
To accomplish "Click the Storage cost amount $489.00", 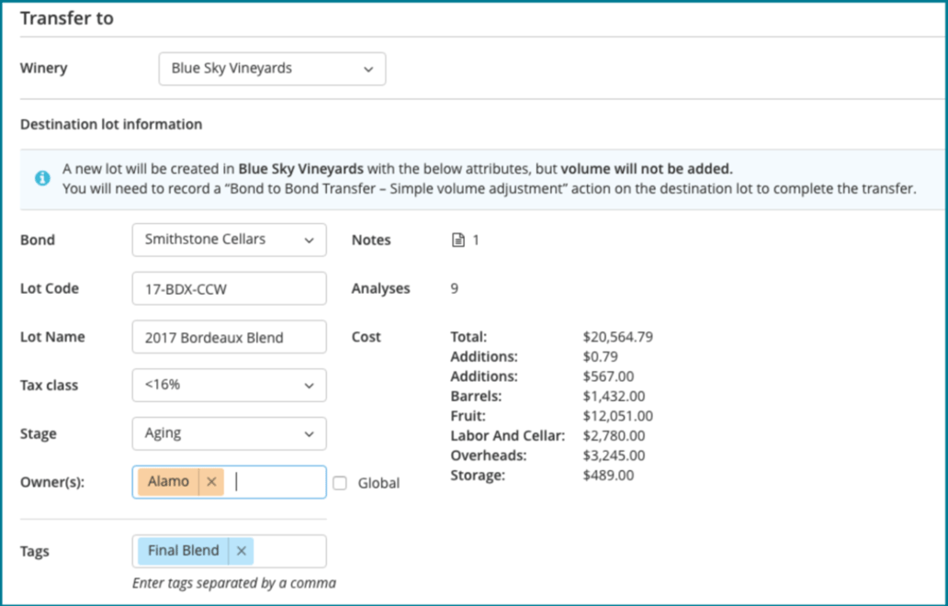I will (x=608, y=475).
